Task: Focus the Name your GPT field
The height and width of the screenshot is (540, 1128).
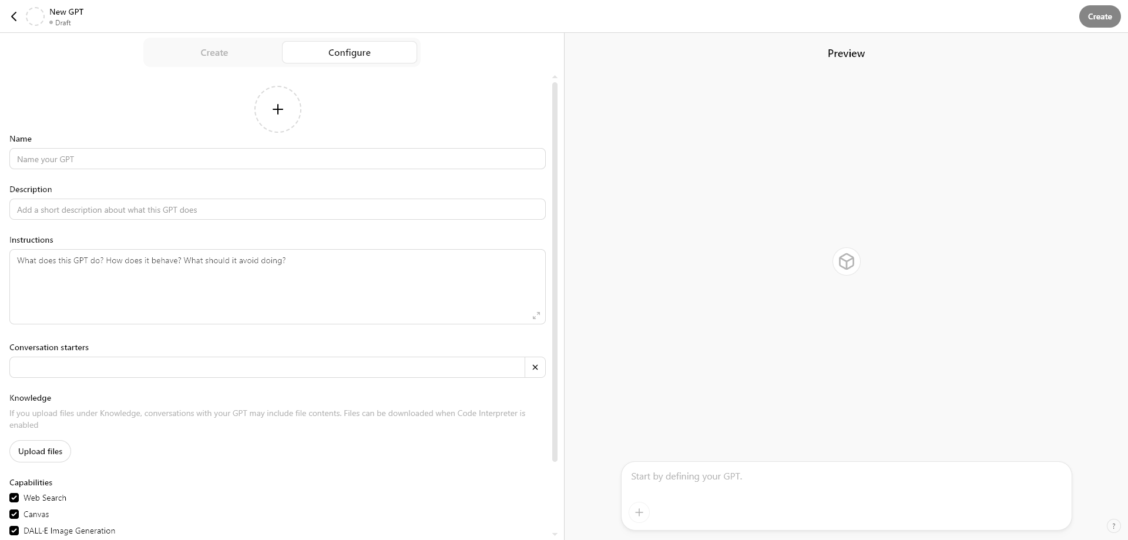Action: pyautogui.click(x=277, y=159)
